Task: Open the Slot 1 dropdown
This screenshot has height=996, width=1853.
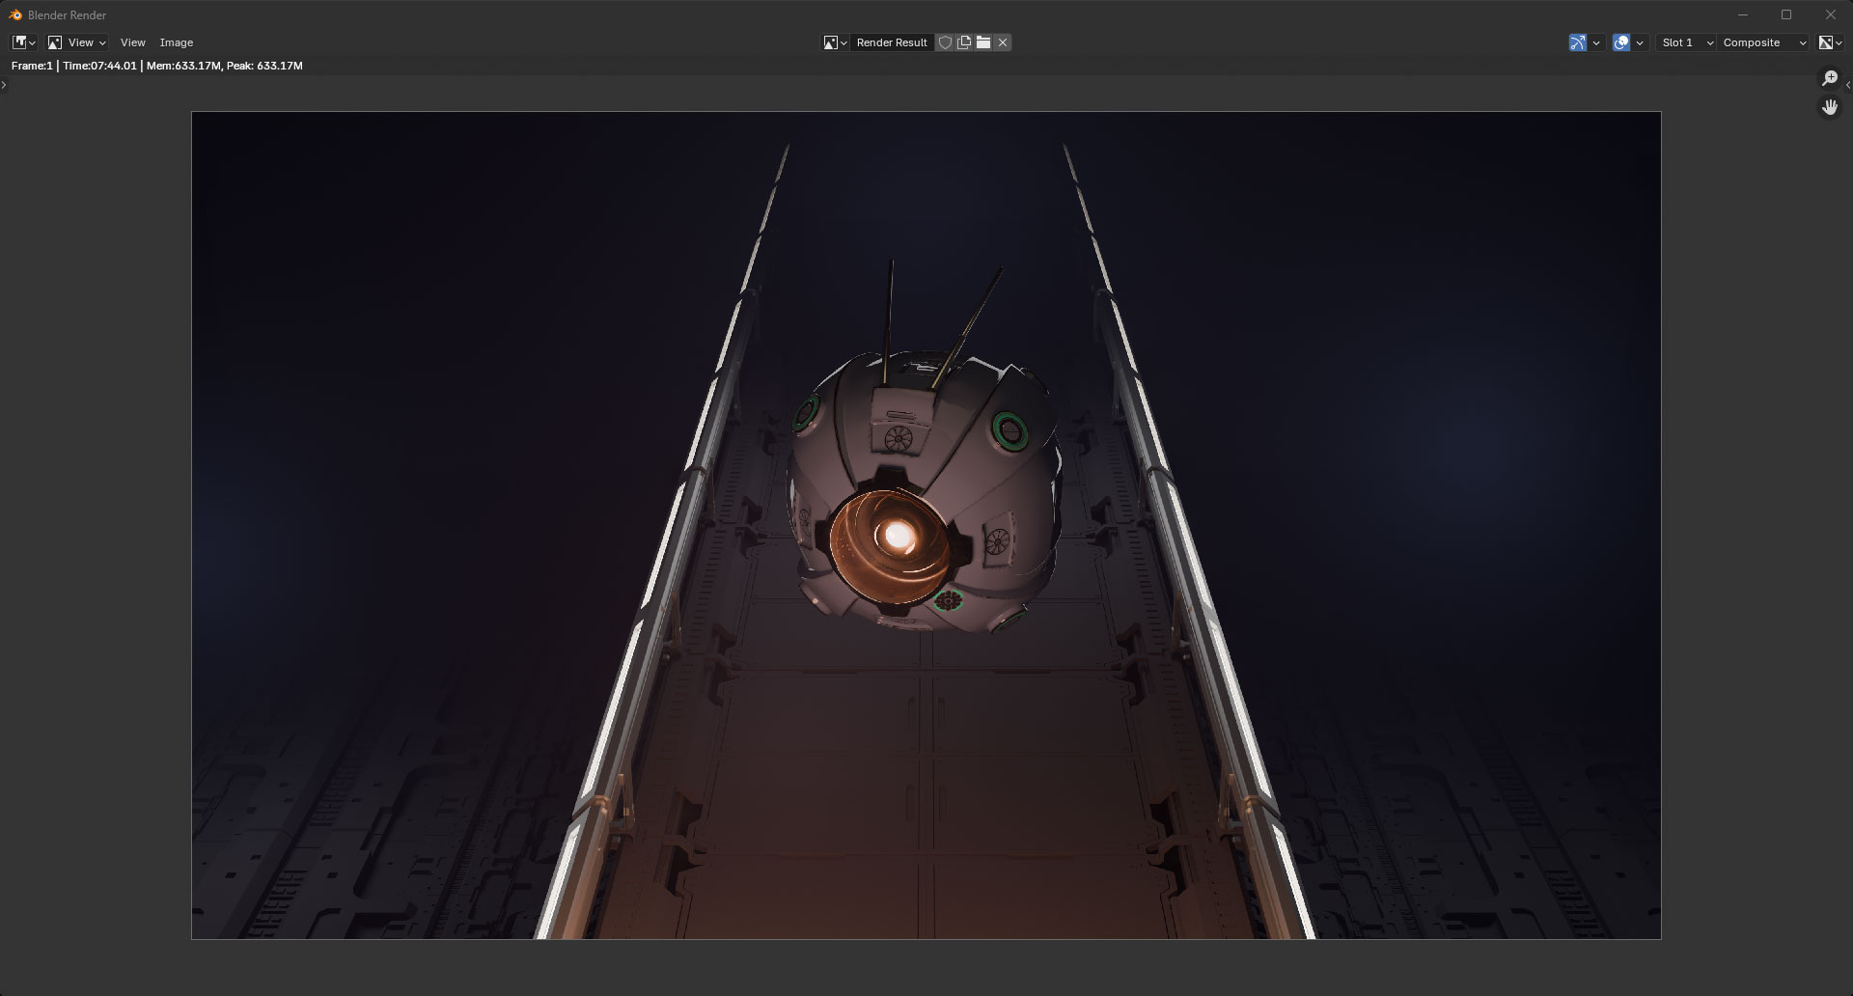Action: pyautogui.click(x=1686, y=42)
